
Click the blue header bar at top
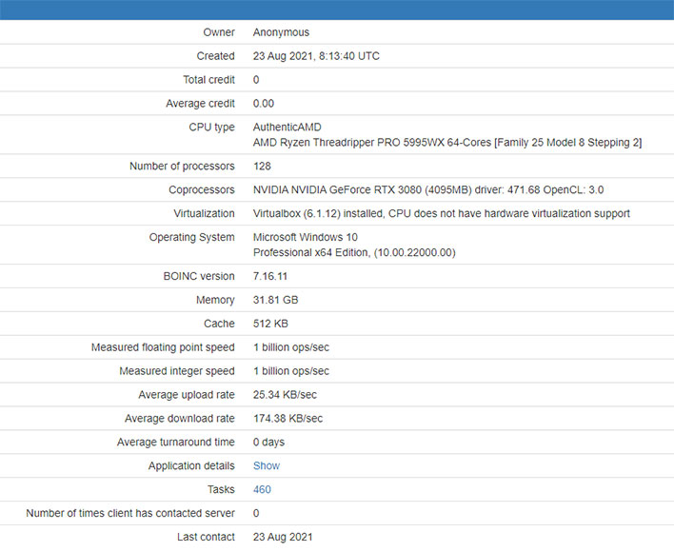pyautogui.click(x=337, y=10)
